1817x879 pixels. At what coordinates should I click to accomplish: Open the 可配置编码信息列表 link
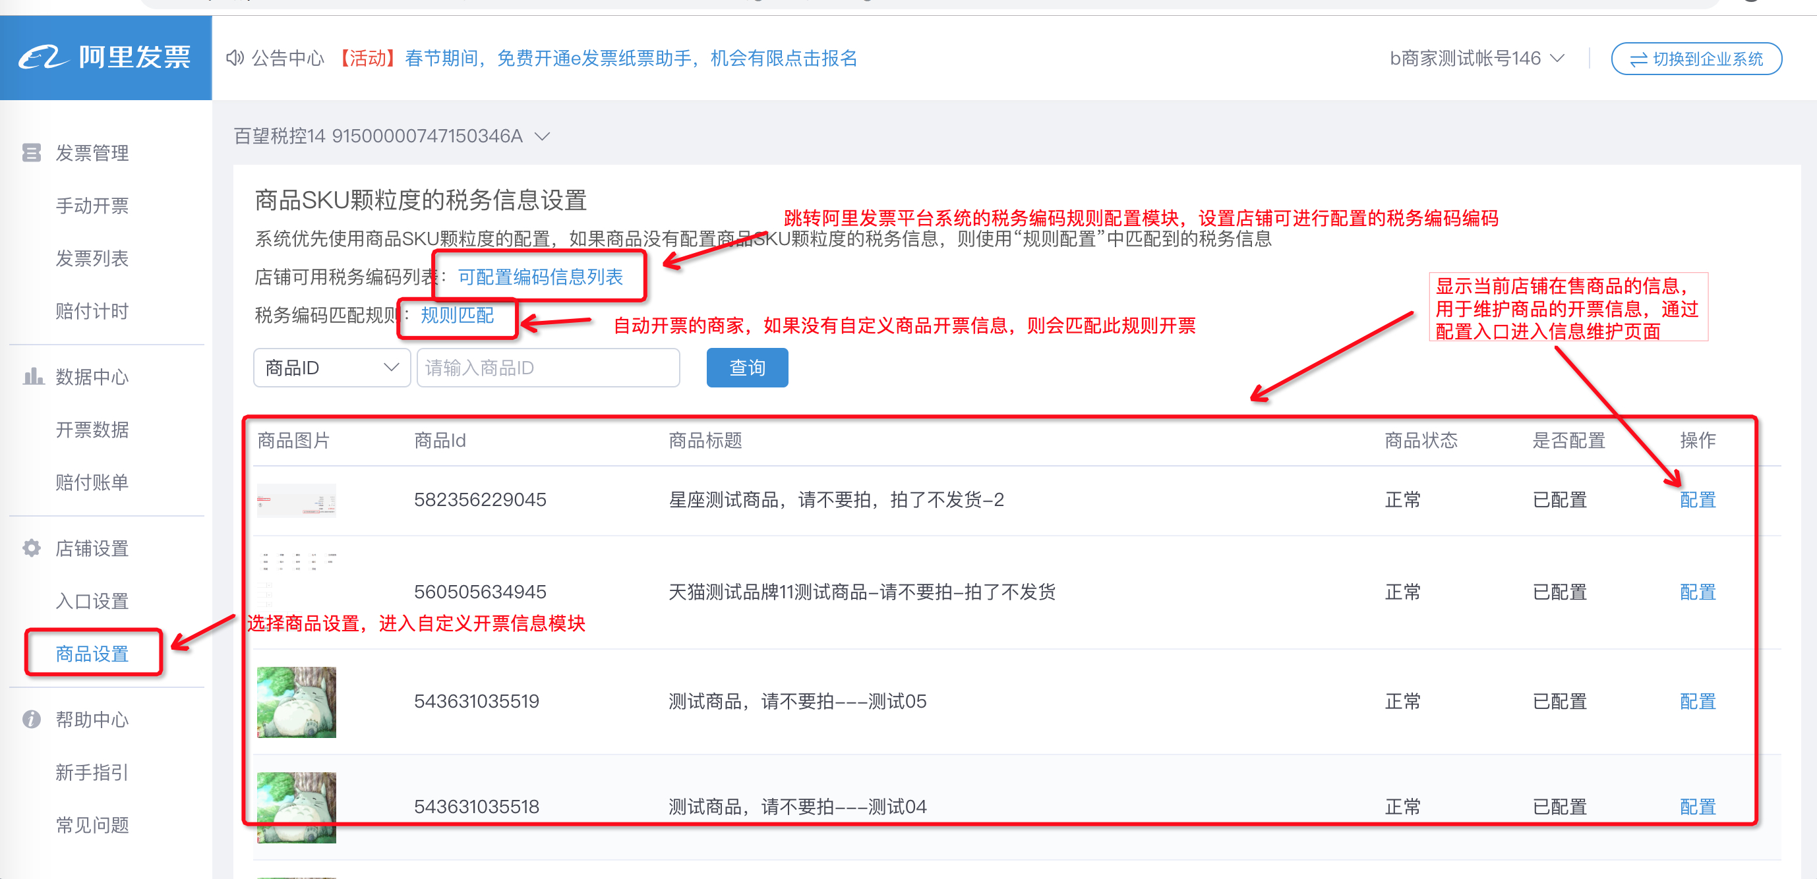(541, 277)
